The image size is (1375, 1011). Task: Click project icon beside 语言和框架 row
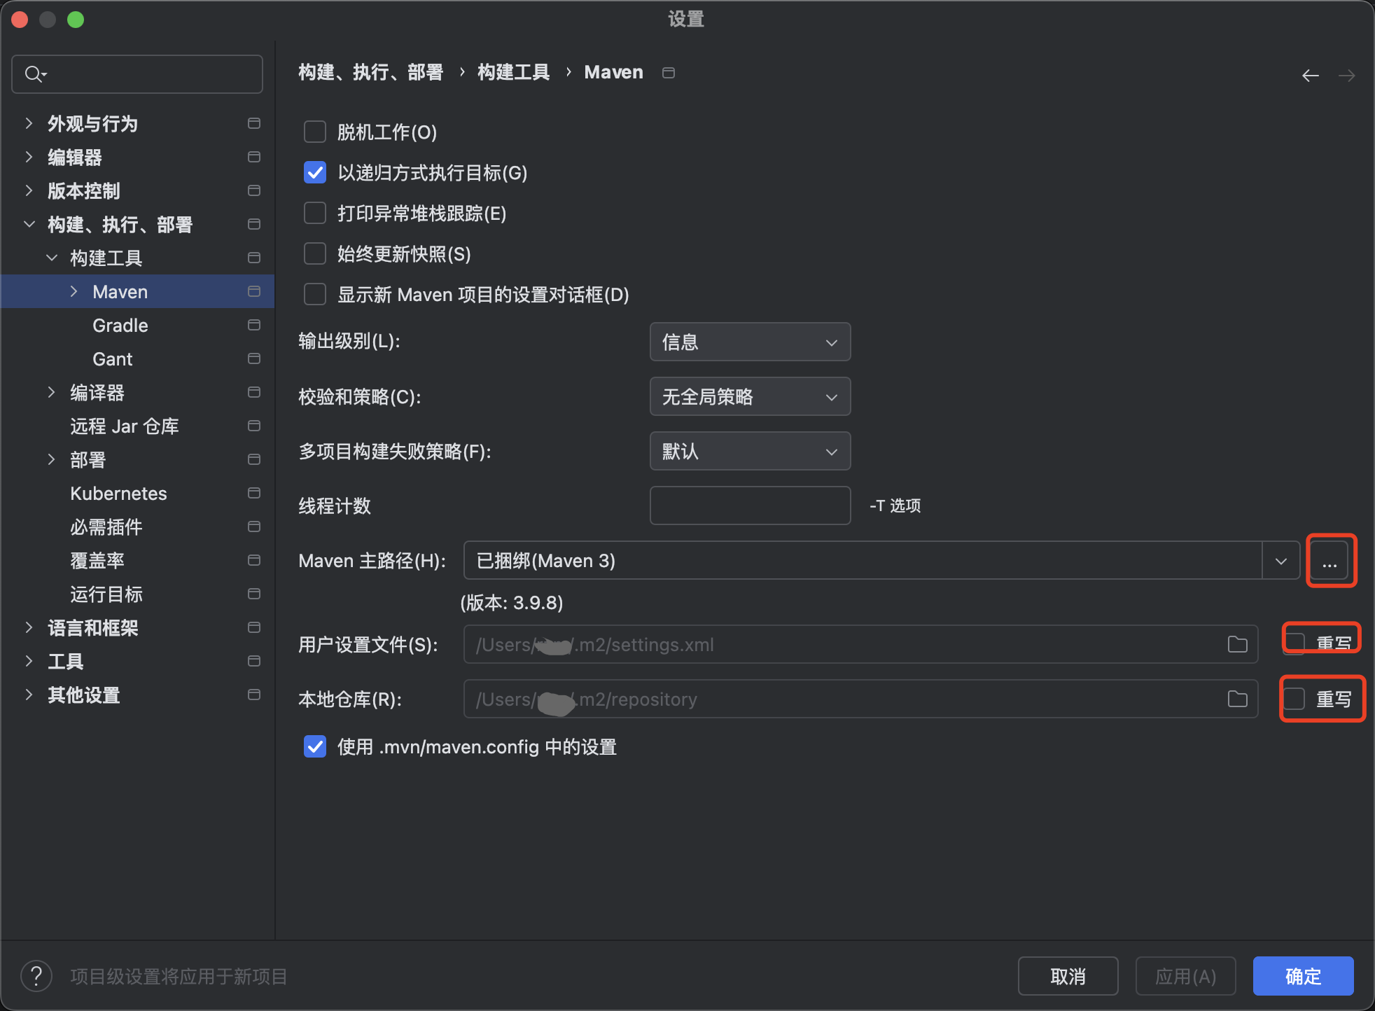[254, 627]
